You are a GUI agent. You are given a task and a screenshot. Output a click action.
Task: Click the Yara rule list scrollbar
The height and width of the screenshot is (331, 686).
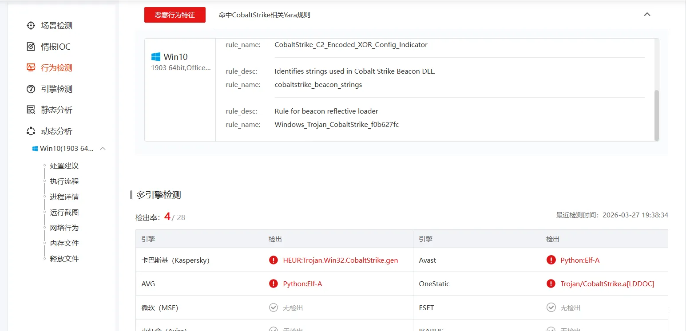click(x=657, y=114)
